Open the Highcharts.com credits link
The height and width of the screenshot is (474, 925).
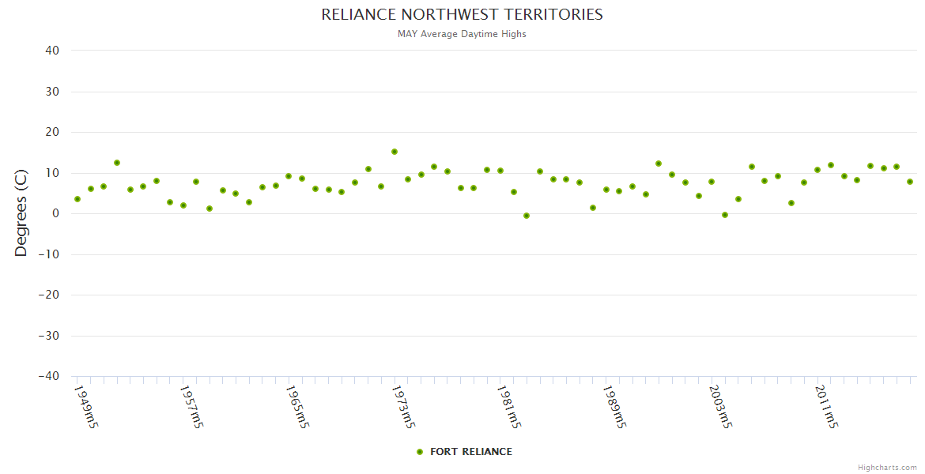tap(887, 468)
